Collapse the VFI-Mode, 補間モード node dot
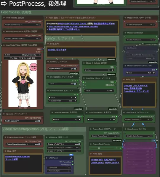The image size is (160, 177). pos(47,137)
